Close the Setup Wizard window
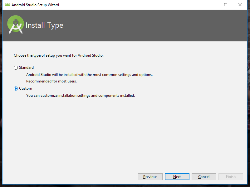The image size is (250, 187). pos(240,5)
